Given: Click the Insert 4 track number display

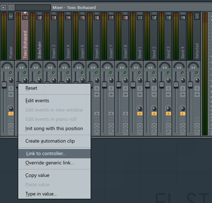Looking at the screenshot, I should (x=68, y=18).
